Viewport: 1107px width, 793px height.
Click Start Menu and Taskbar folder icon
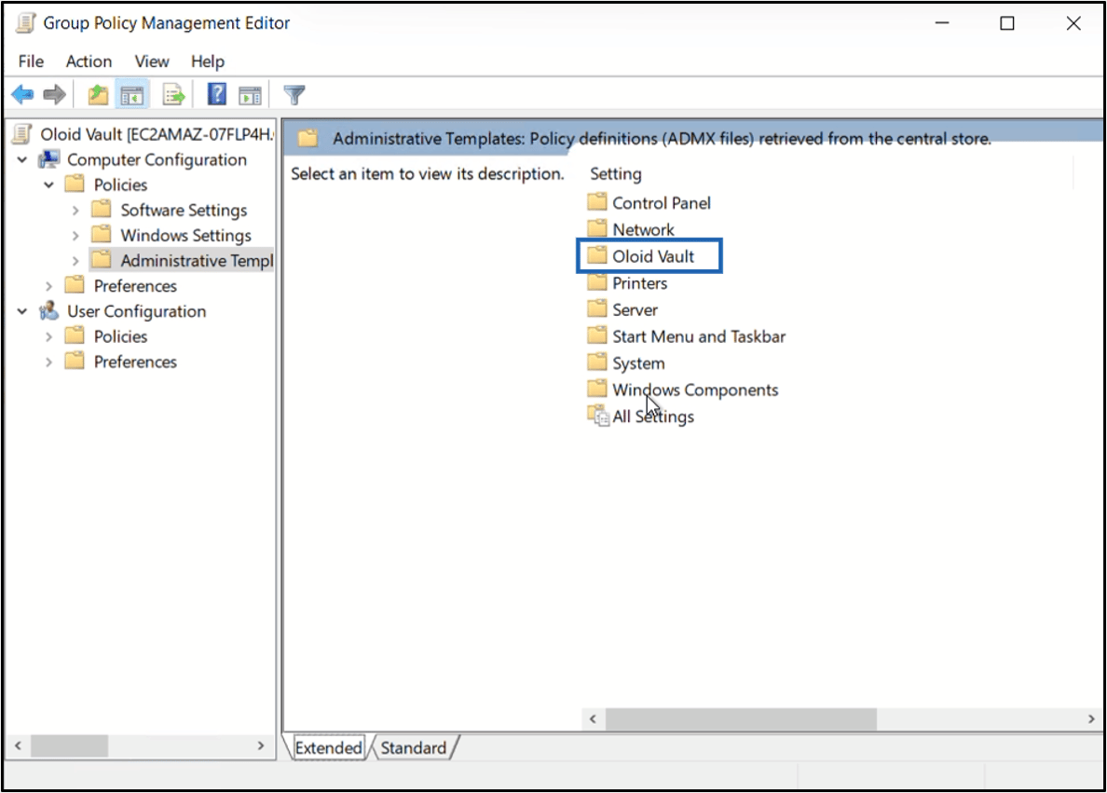597,335
